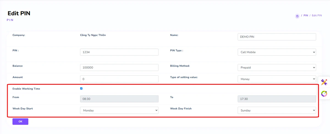The image size is (330, 134).
Task: Click the Edit PIN page heading
Action: tap(19, 13)
